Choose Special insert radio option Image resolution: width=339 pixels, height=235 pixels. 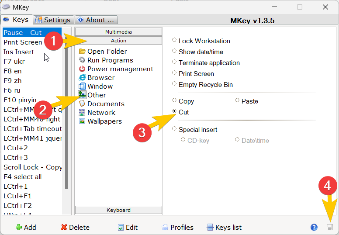[174, 128]
